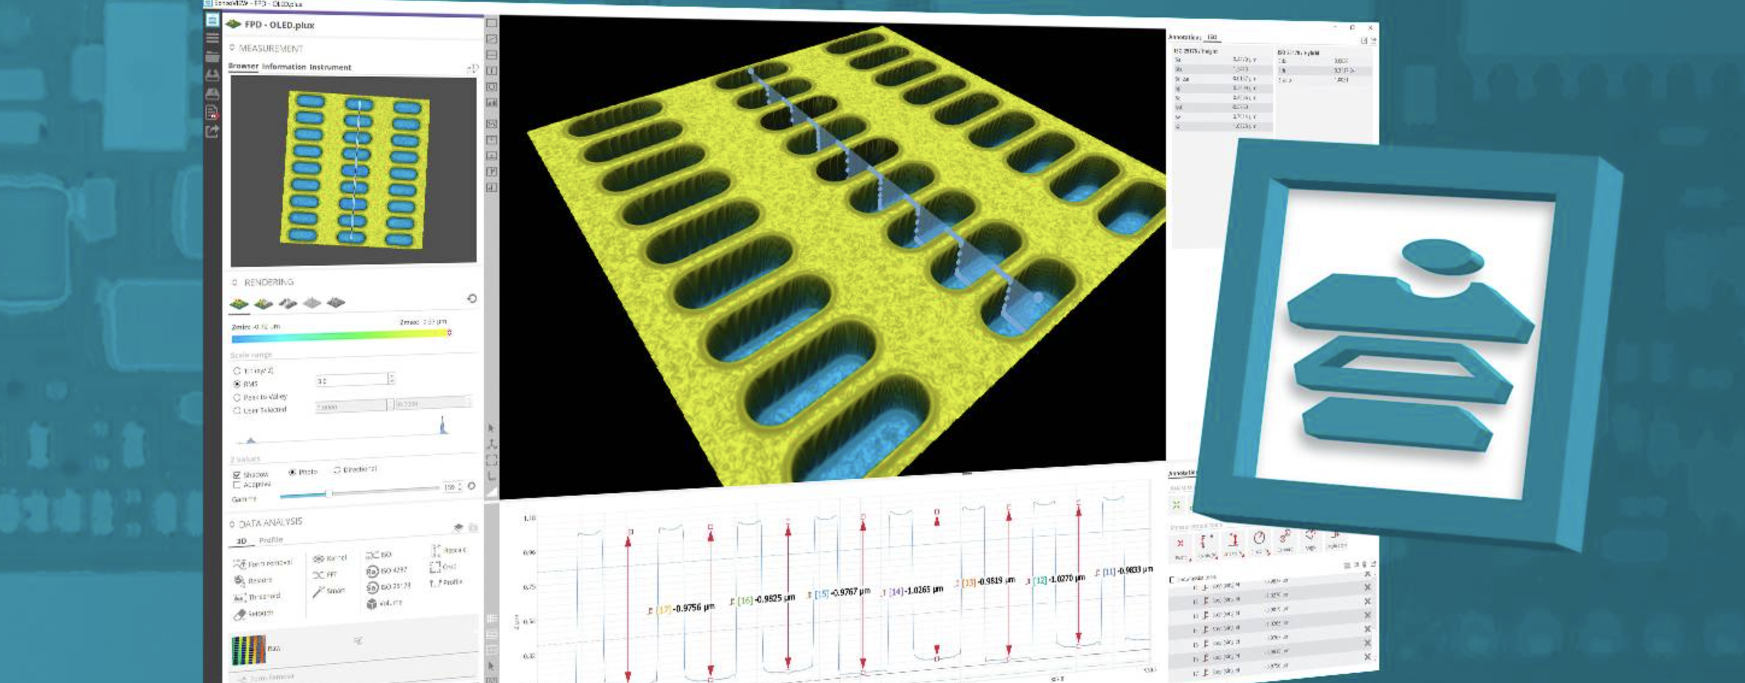Click the export share-arrow icon in left sidebar
This screenshot has width=1745, height=683.
212,131
